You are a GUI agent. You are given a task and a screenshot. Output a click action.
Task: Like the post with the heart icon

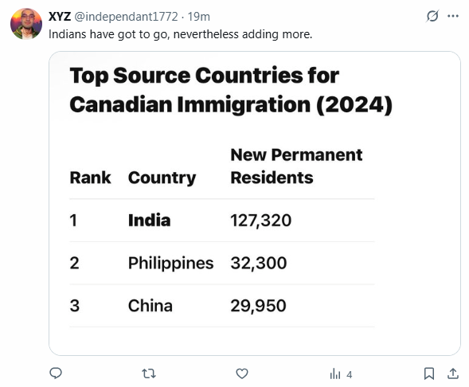(242, 373)
